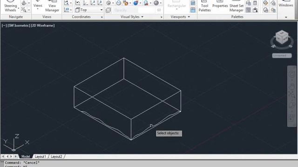Click the Materials browser palette icon
Screen dimensions: 298x167
(265, 3)
